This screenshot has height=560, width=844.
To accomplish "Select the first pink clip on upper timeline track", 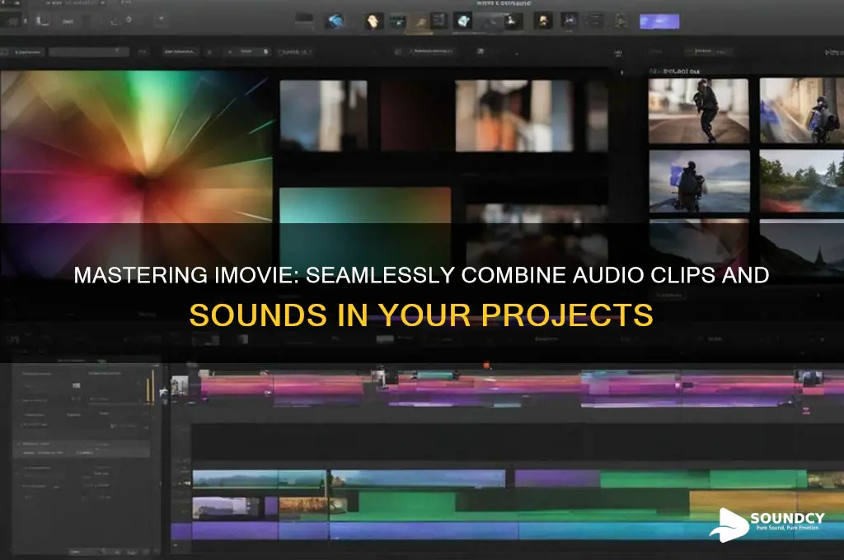I will coord(237,386).
